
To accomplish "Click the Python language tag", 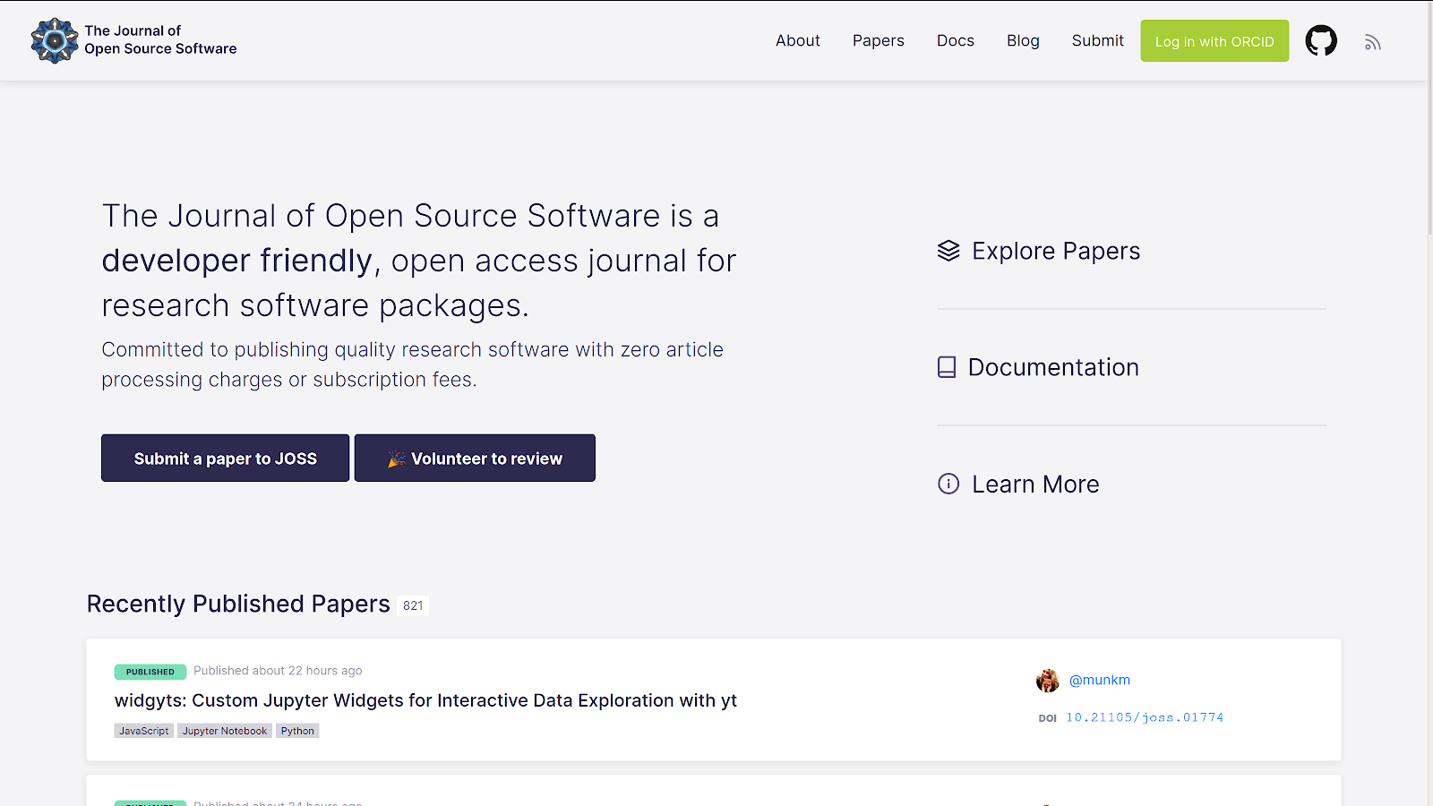I will click(x=297, y=731).
